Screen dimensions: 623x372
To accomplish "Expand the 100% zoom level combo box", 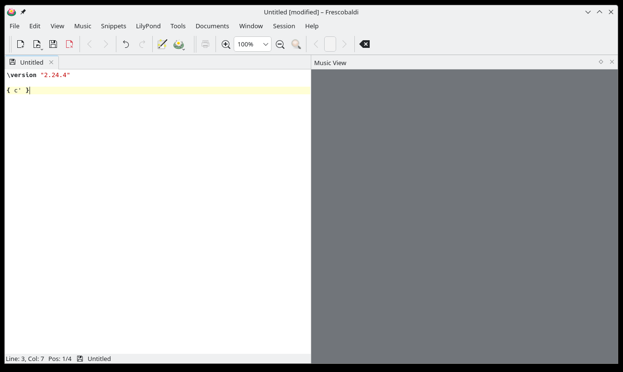I will pyautogui.click(x=265, y=44).
